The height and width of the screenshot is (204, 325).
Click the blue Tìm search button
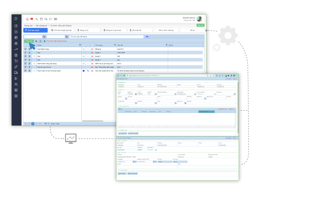coord(147,37)
